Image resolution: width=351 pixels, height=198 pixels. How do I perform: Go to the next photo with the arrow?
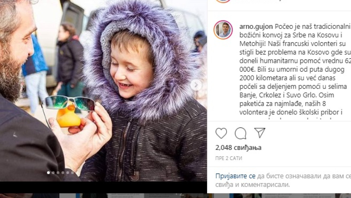196,85
